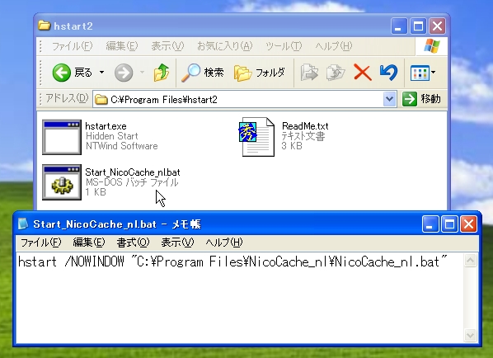Click the address path text field

(x=238, y=100)
